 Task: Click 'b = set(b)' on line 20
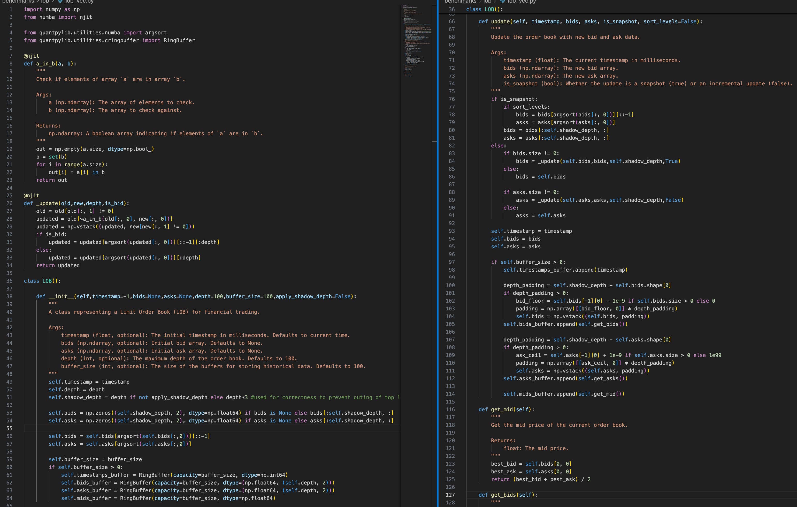tap(52, 157)
